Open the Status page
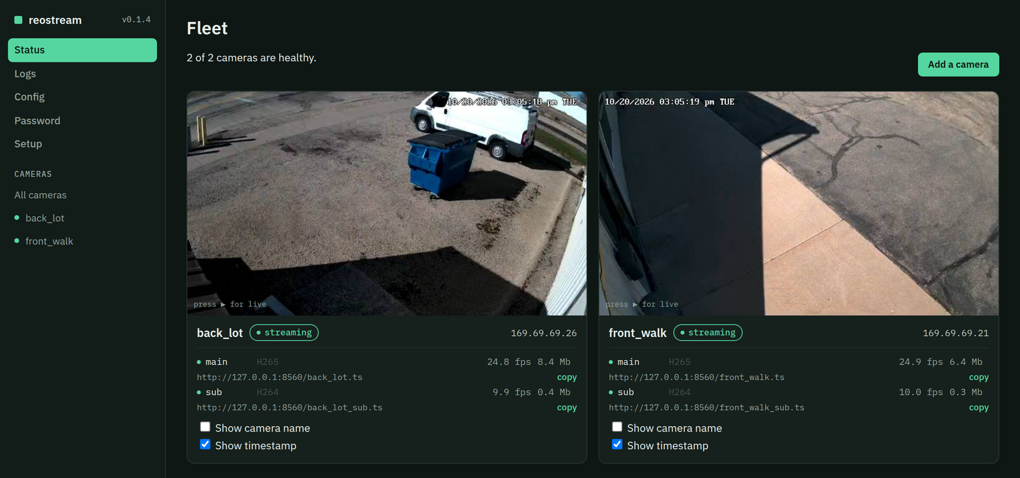Image resolution: width=1020 pixels, height=478 pixels. coord(82,50)
